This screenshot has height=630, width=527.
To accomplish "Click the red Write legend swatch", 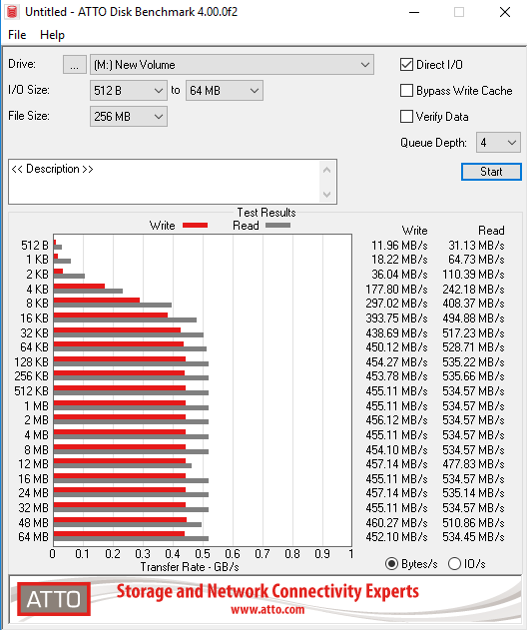I will tap(196, 226).
